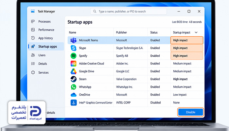The image size is (229, 131).
Task: Click the search magnifier icon
Action: click(x=95, y=11)
